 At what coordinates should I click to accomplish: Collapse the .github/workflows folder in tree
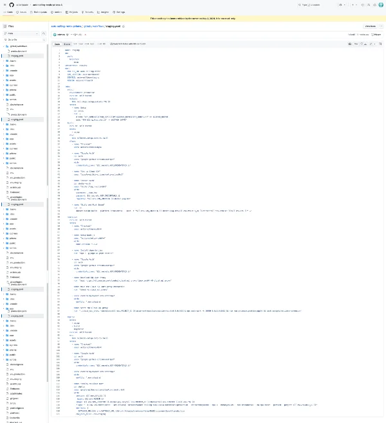click(4, 46)
